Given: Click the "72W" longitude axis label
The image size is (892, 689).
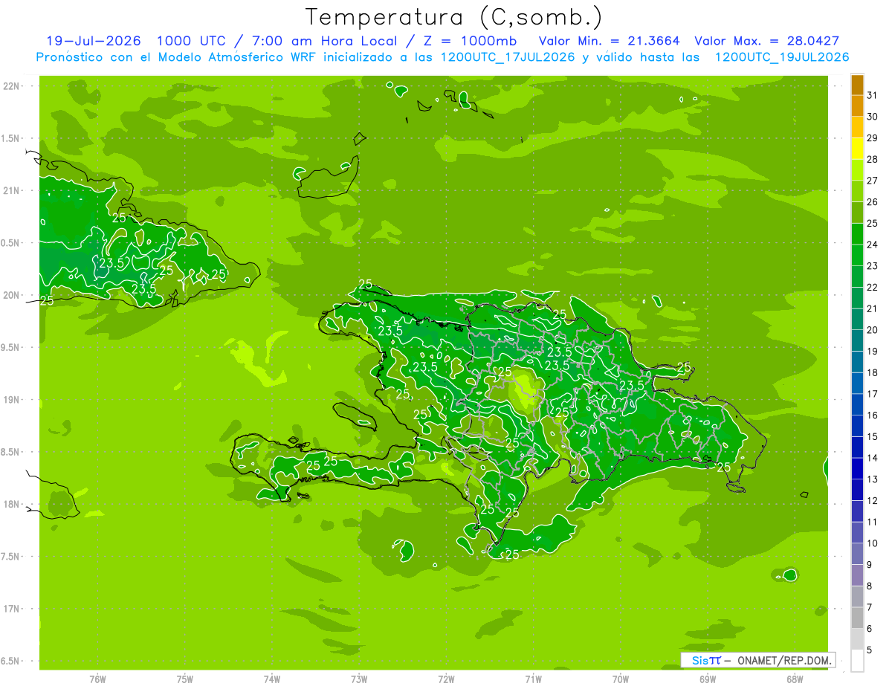Looking at the screenshot, I should [x=446, y=679].
